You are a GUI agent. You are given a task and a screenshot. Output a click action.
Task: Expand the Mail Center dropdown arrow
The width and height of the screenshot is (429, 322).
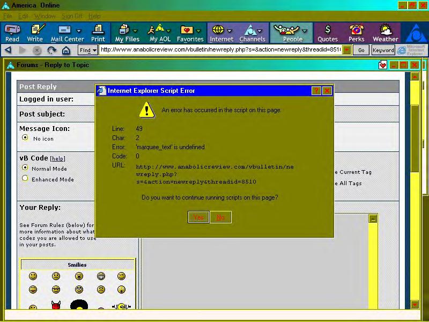79,31
